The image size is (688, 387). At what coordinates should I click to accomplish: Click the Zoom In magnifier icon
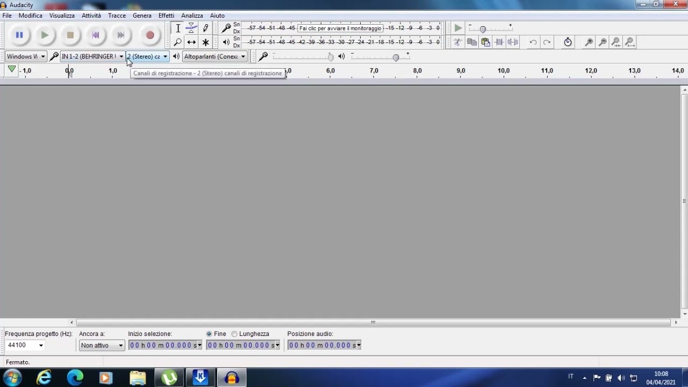(x=589, y=42)
